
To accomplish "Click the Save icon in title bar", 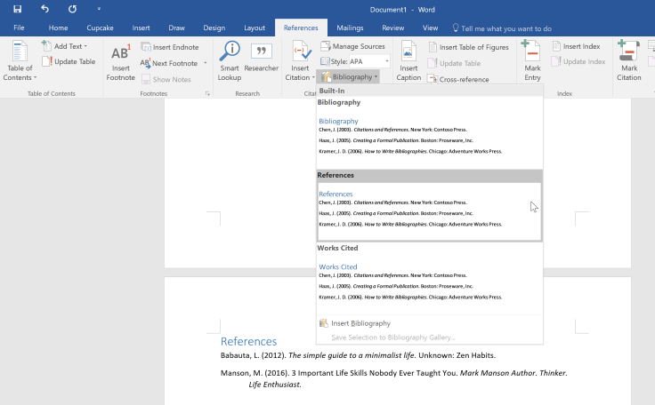I will tap(17, 9).
